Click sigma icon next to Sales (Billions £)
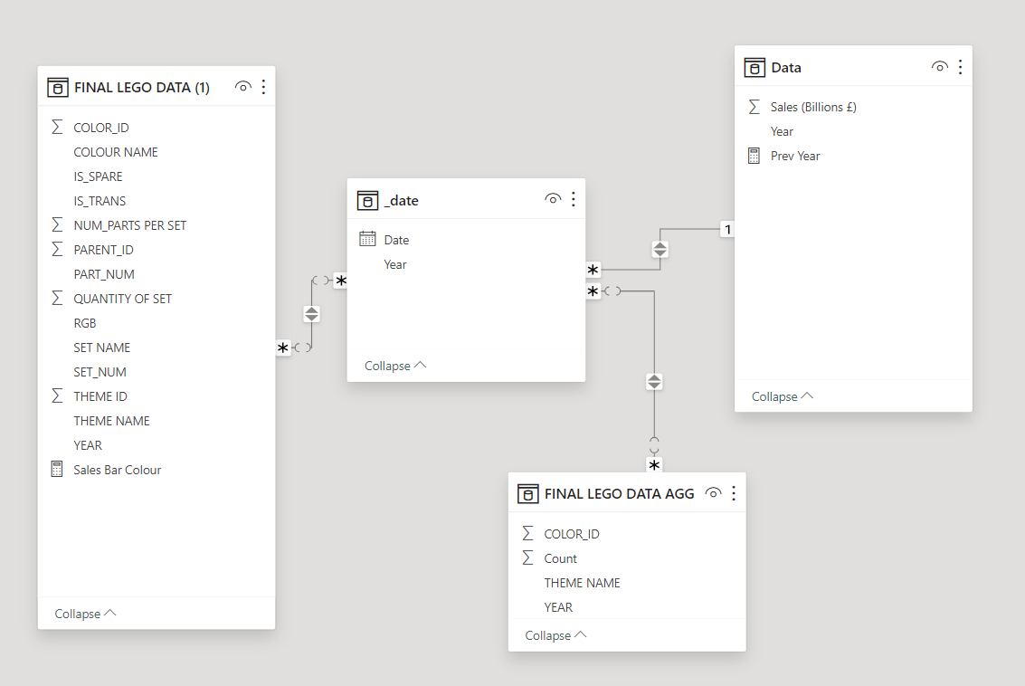1025x686 pixels. [754, 107]
